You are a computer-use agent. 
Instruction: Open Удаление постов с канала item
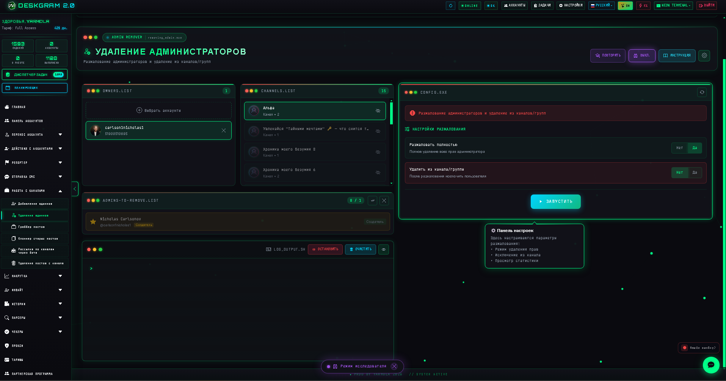pyautogui.click(x=35, y=263)
